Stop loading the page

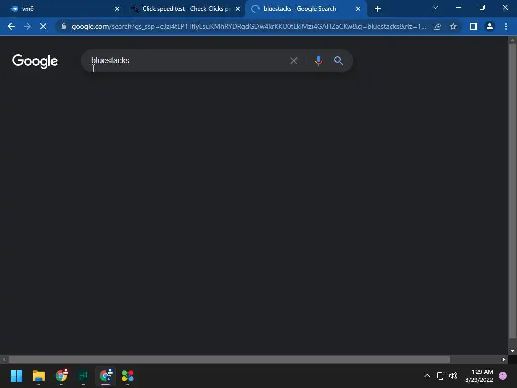pyautogui.click(x=43, y=26)
